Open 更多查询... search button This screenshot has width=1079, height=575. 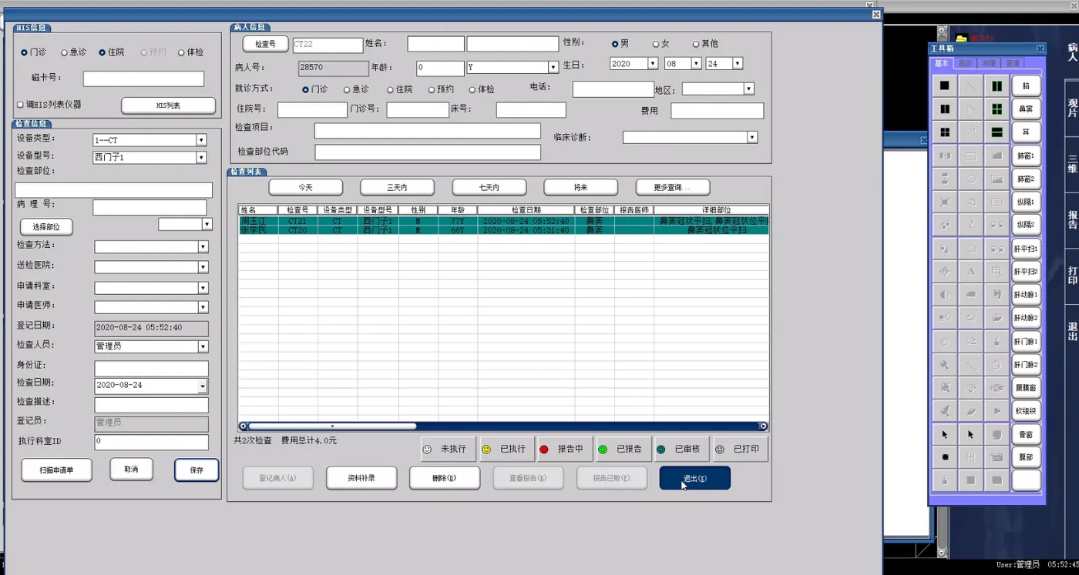coord(672,187)
